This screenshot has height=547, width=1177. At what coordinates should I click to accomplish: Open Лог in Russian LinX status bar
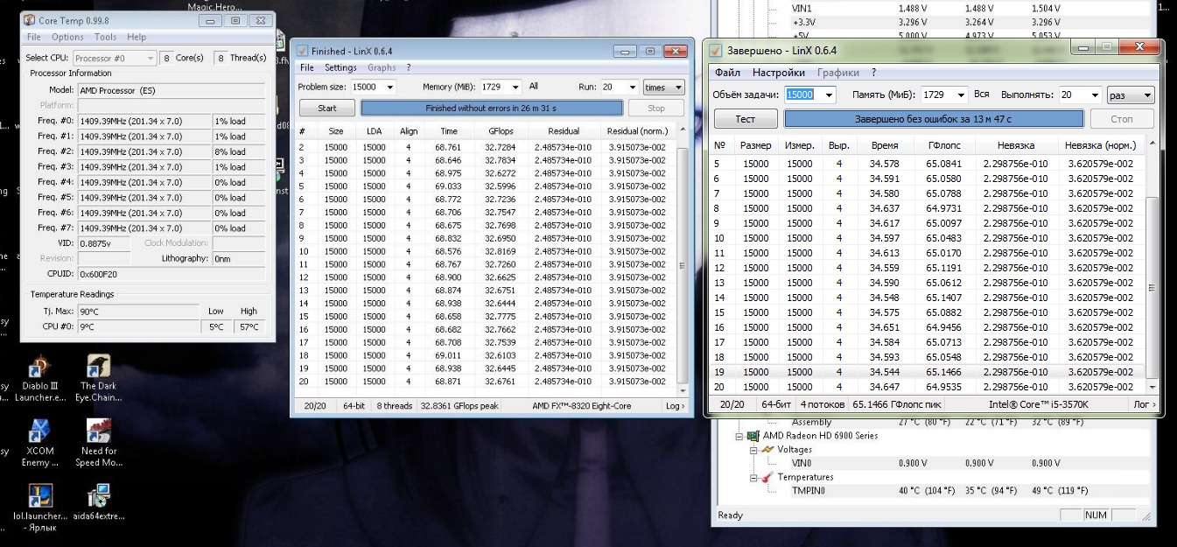point(1145,404)
